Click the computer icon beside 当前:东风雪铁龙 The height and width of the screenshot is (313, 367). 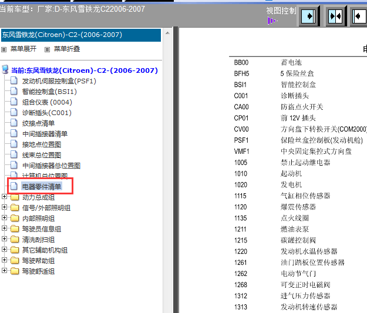pyautogui.click(x=5, y=69)
